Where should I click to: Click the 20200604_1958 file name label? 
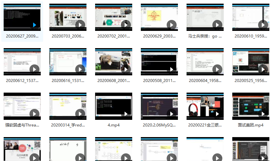[205, 80]
